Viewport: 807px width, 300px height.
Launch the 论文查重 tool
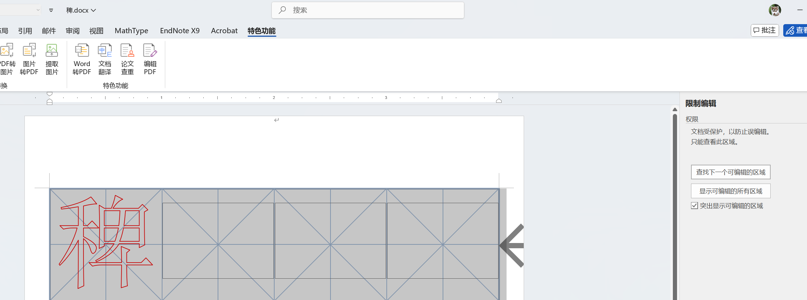click(x=127, y=59)
